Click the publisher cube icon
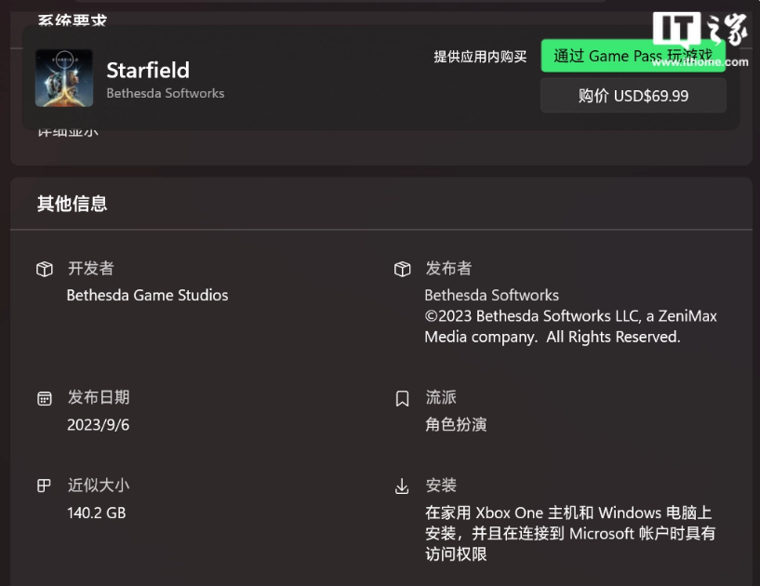The width and height of the screenshot is (760, 586). (x=402, y=269)
